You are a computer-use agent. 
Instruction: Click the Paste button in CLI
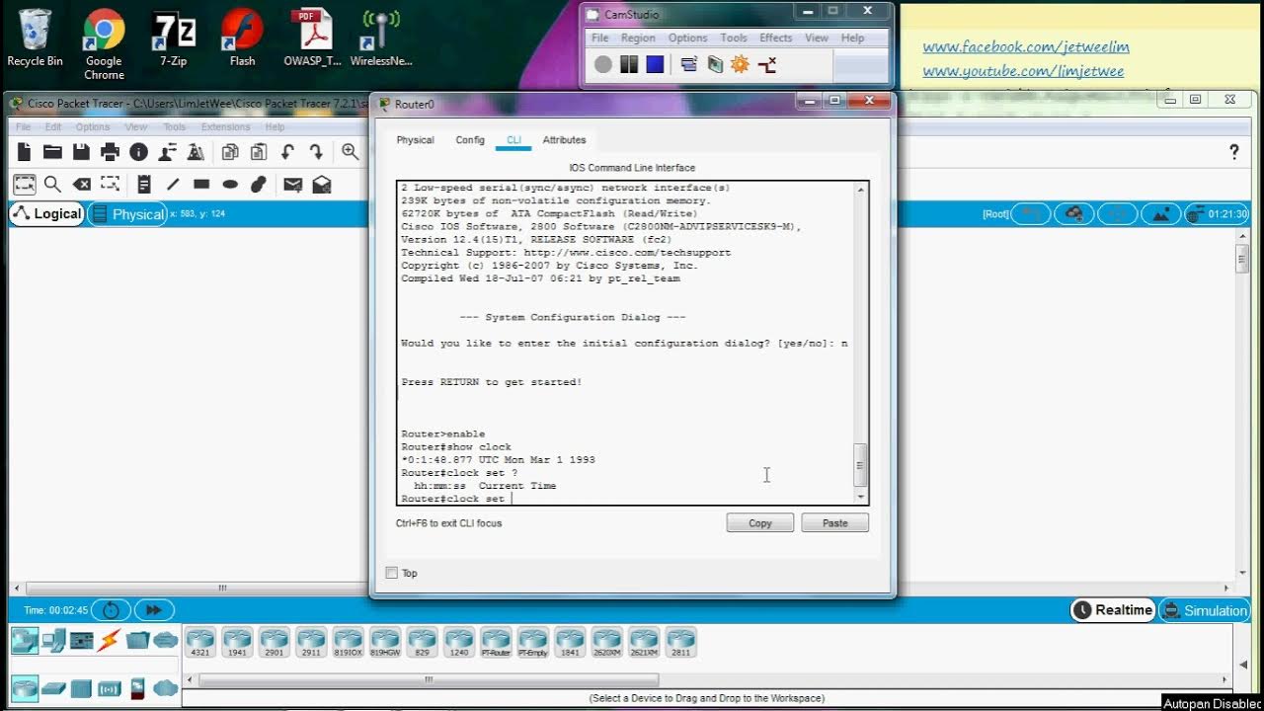click(834, 523)
